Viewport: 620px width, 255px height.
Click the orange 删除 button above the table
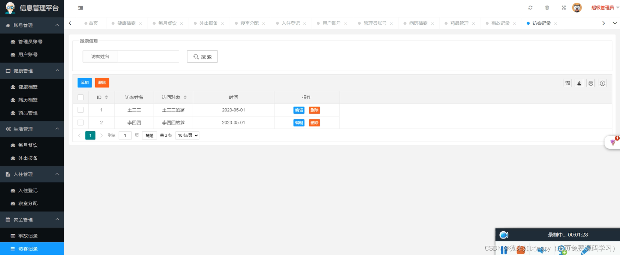pos(102,83)
